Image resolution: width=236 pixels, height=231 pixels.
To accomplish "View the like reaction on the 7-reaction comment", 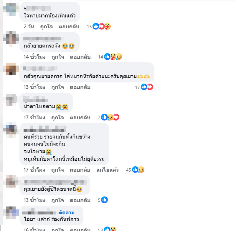I will point(104,117).
